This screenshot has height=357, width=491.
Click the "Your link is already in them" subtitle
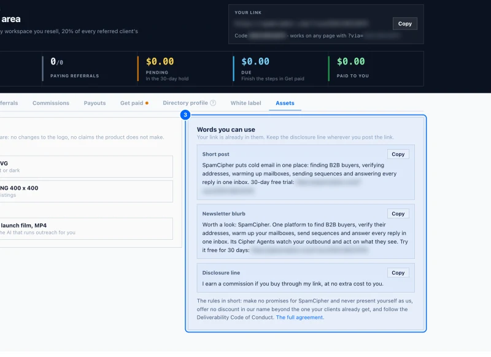pos(295,137)
